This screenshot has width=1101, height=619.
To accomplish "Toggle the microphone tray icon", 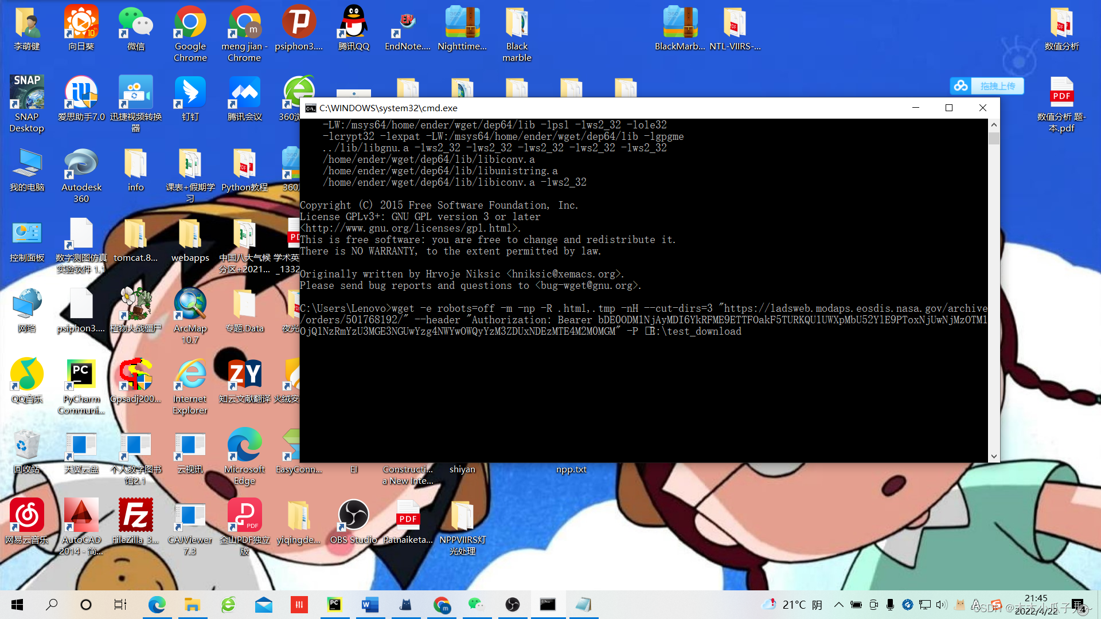I will coord(890,605).
